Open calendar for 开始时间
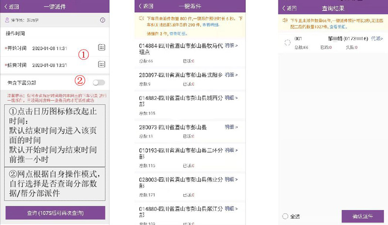Viewport: 388px width, 225px height. 101,47
